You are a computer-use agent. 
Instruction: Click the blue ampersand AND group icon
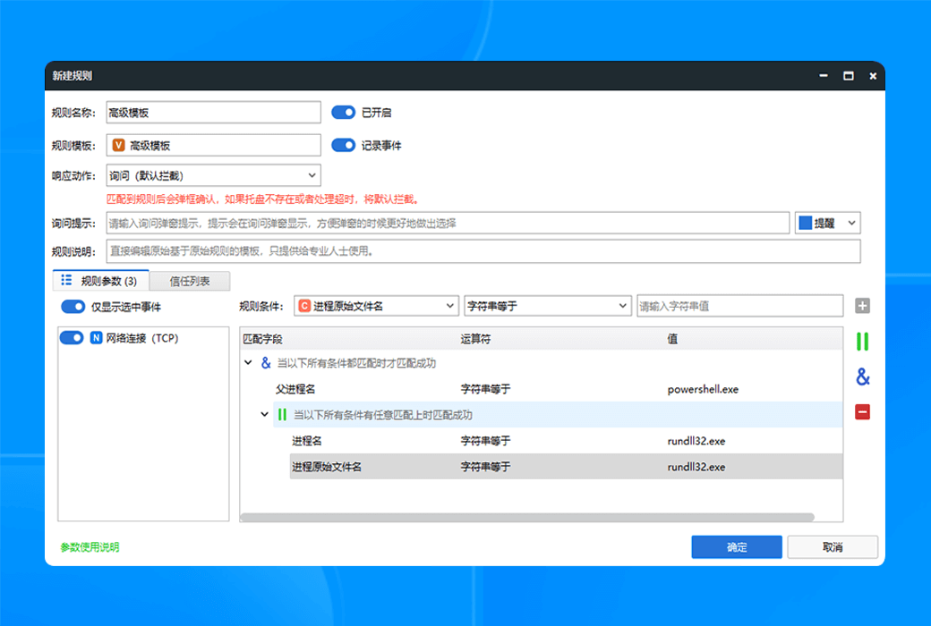click(x=863, y=376)
